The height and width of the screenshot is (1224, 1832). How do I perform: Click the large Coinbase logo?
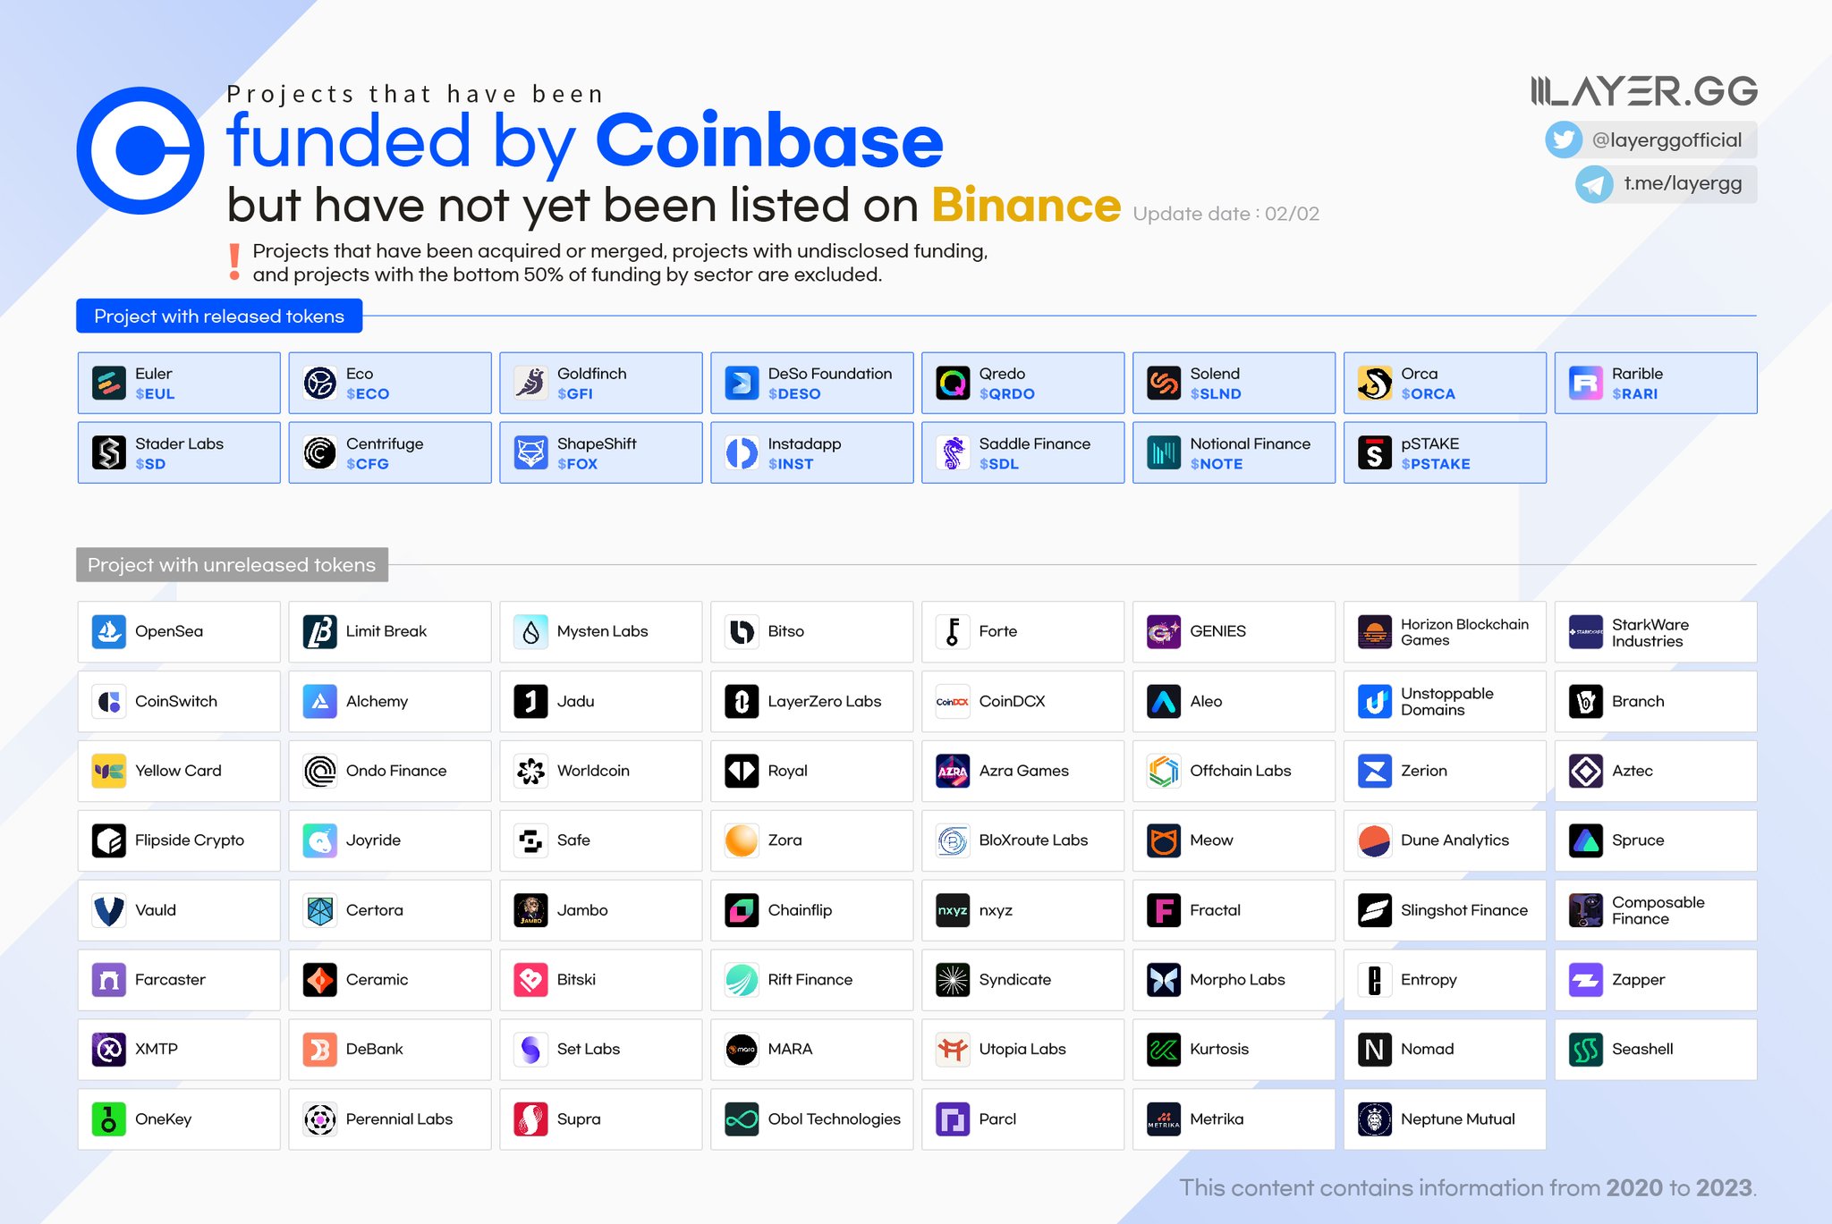coord(140,150)
